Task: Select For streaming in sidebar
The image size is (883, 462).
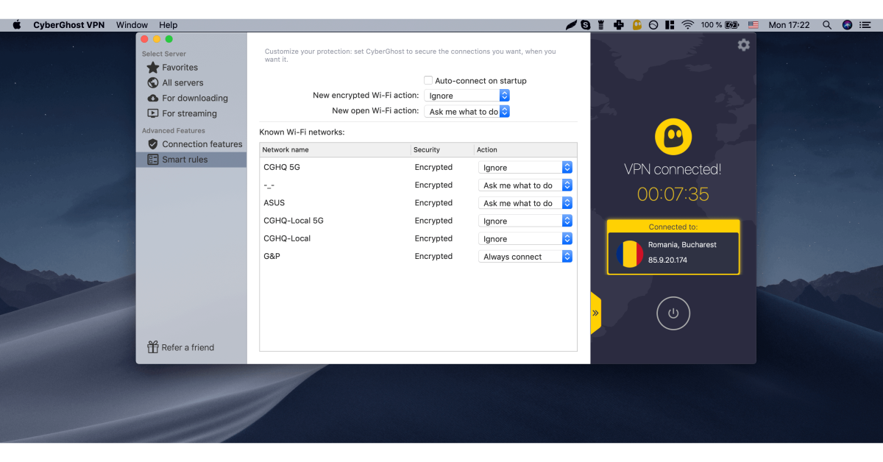Action: [x=191, y=114]
